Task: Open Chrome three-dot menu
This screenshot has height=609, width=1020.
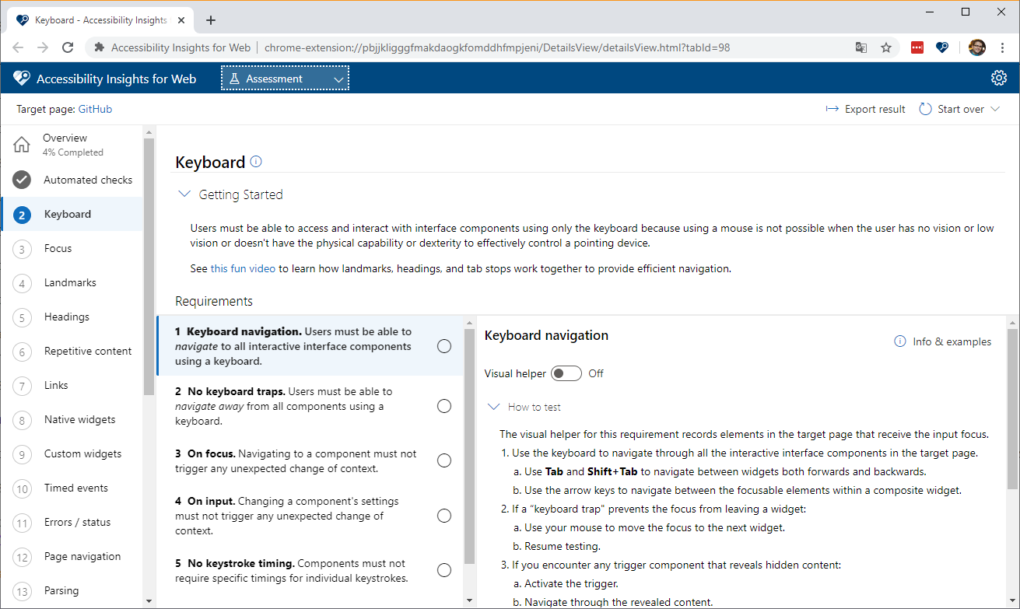Action: click(x=1003, y=47)
